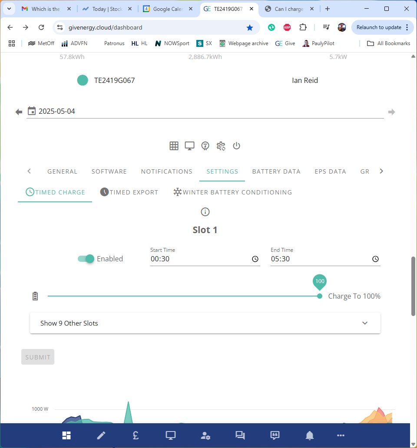
Task: Open the End Time clock picker
Action: [x=375, y=259]
